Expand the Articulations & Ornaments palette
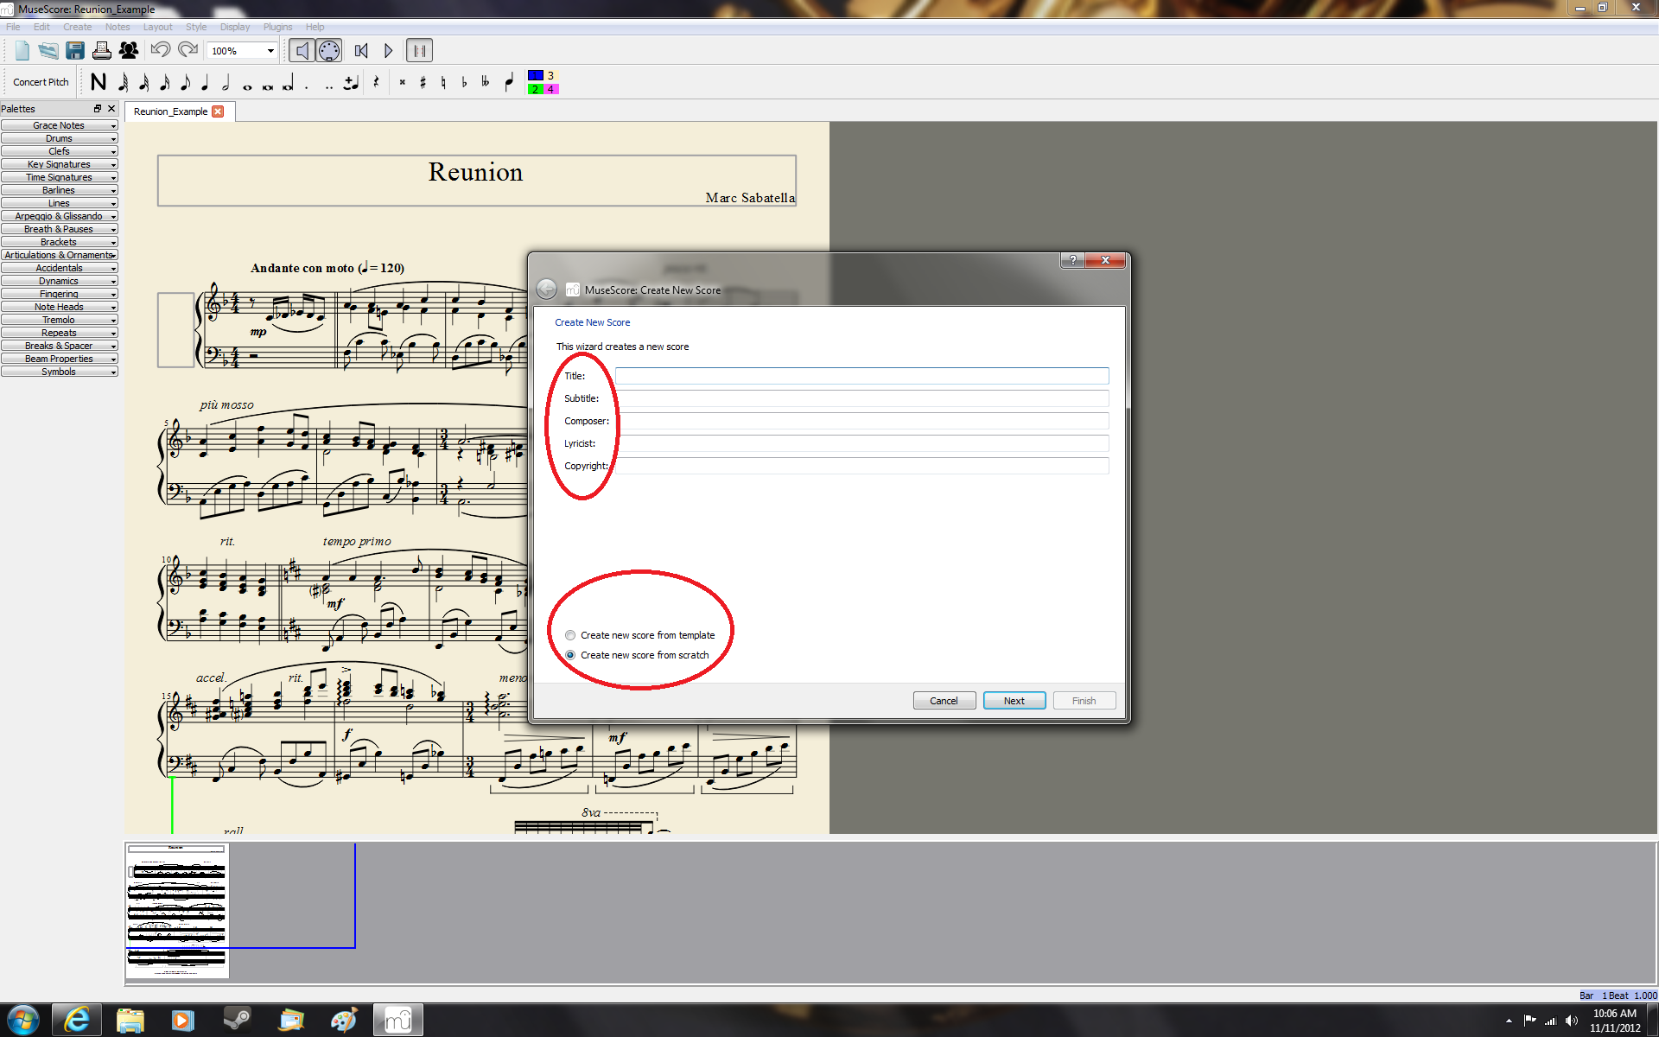 [x=60, y=254]
